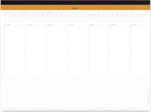Click date "05" in the day-number row
The width and height of the screenshot is (151, 112).
click(24, 15)
